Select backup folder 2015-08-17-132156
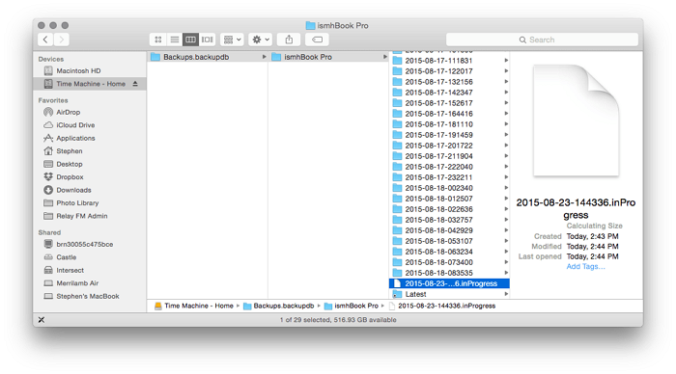676x374 pixels. coord(449,82)
